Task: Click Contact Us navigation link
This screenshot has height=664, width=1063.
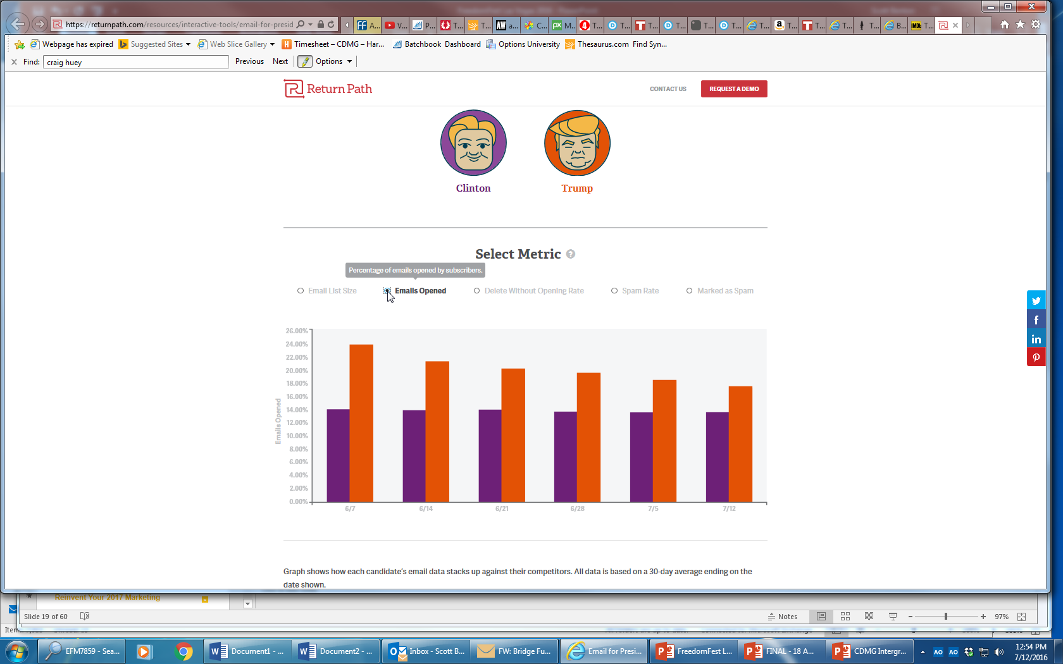Action: pyautogui.click(x=668, y=89)
